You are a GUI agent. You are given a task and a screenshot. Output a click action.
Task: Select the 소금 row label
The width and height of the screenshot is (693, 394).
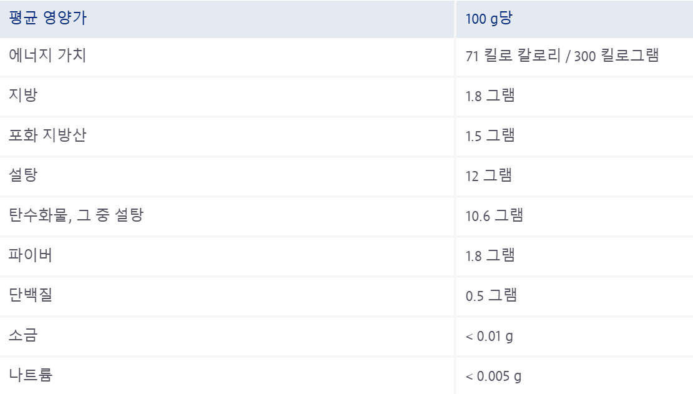(24, 335)
